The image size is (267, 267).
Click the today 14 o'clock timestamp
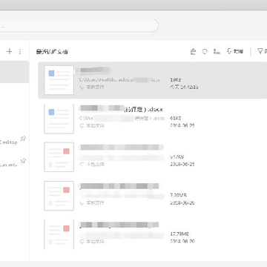point(184,87)
